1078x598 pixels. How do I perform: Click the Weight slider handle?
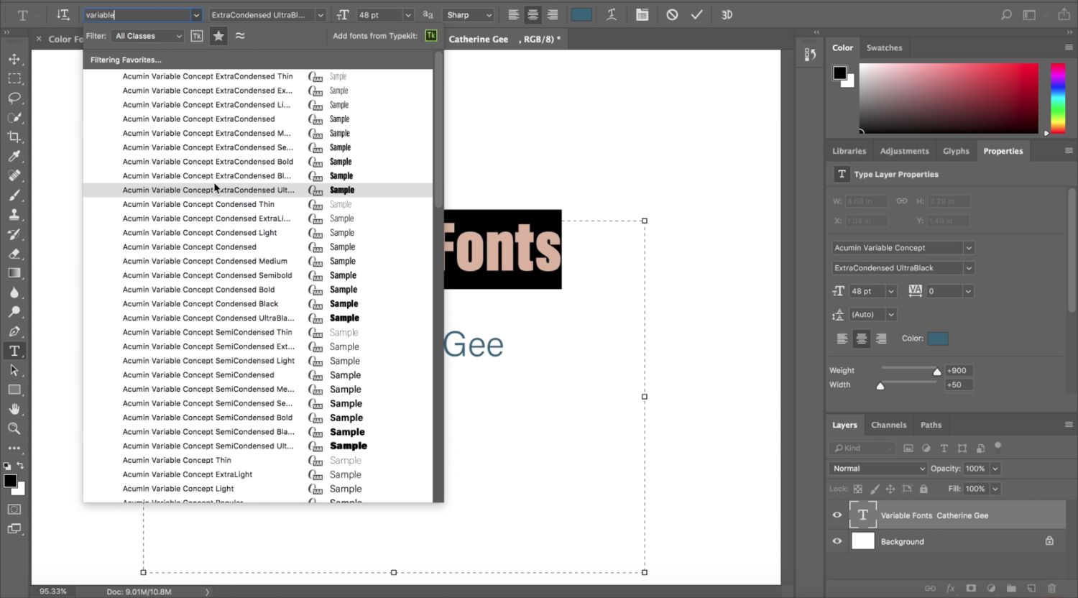coord(937,372)
